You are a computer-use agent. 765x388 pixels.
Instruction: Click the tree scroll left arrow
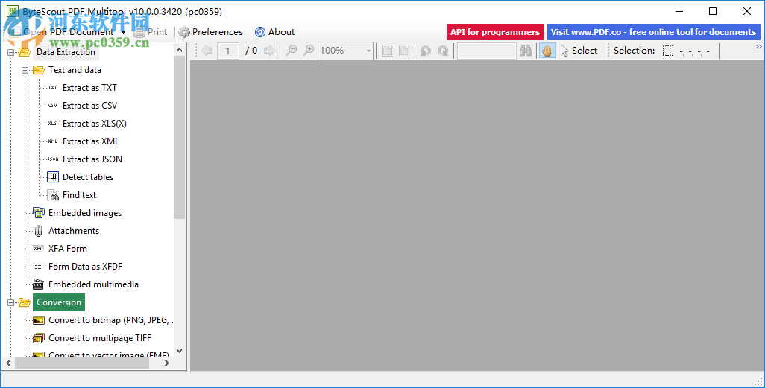click(x=8, y=363)
